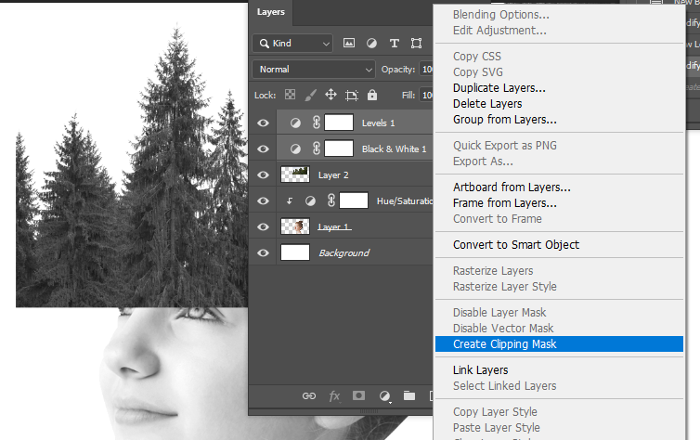Hide the Background layer
The width and height of the screenshot is (700, 440).
coord(263,252)
